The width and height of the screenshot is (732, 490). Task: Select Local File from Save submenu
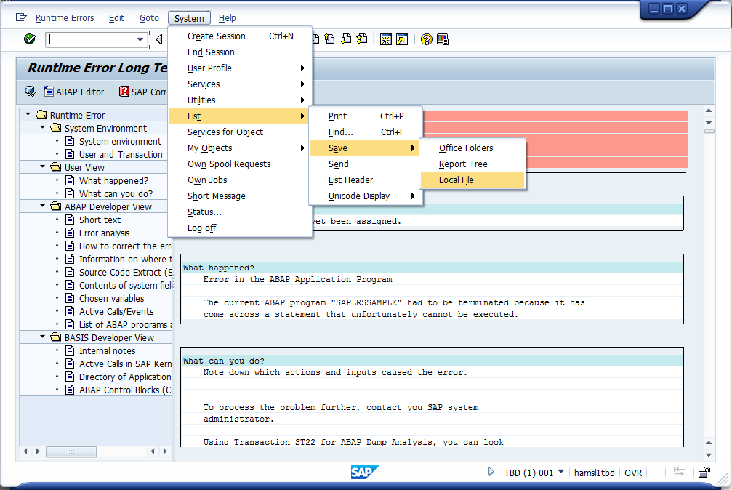click(x=457, y=180)
